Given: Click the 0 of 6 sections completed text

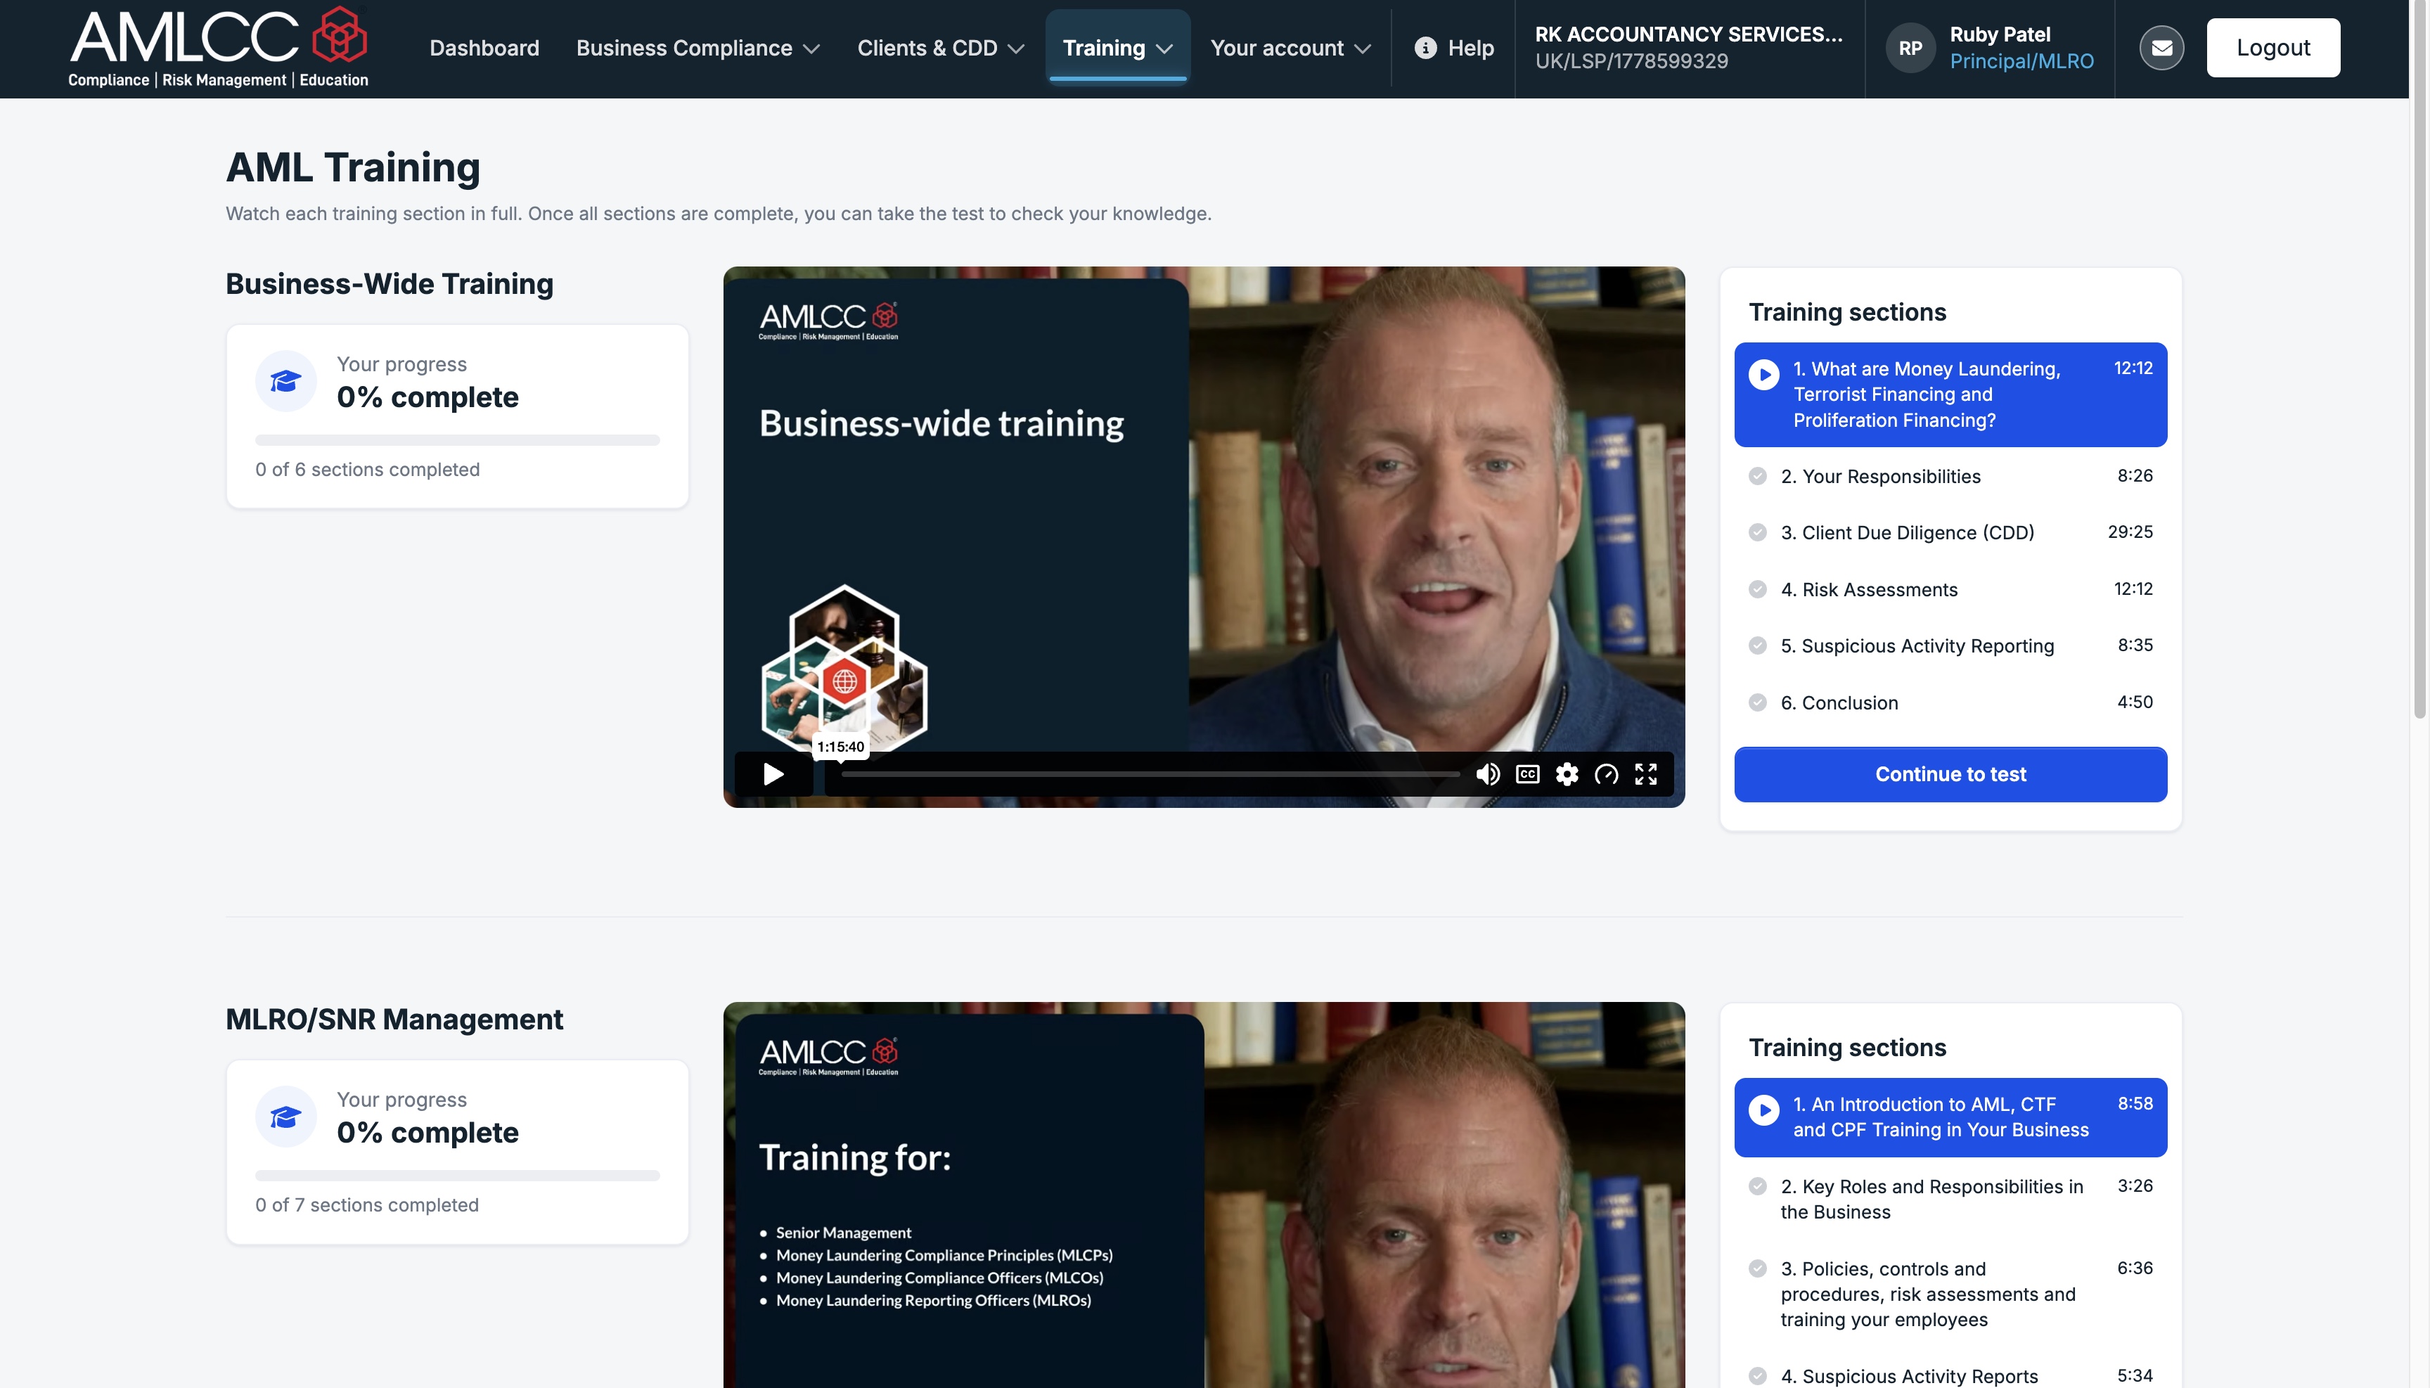Looking at the screenshot, I should click(367, 469).
